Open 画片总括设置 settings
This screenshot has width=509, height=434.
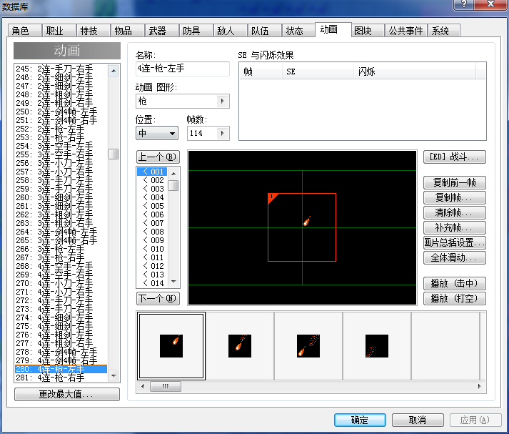tap(455, 242)
